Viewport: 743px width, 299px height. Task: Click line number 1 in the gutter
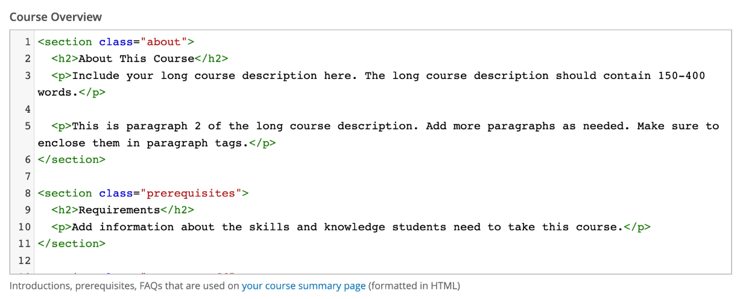point(27,42)
